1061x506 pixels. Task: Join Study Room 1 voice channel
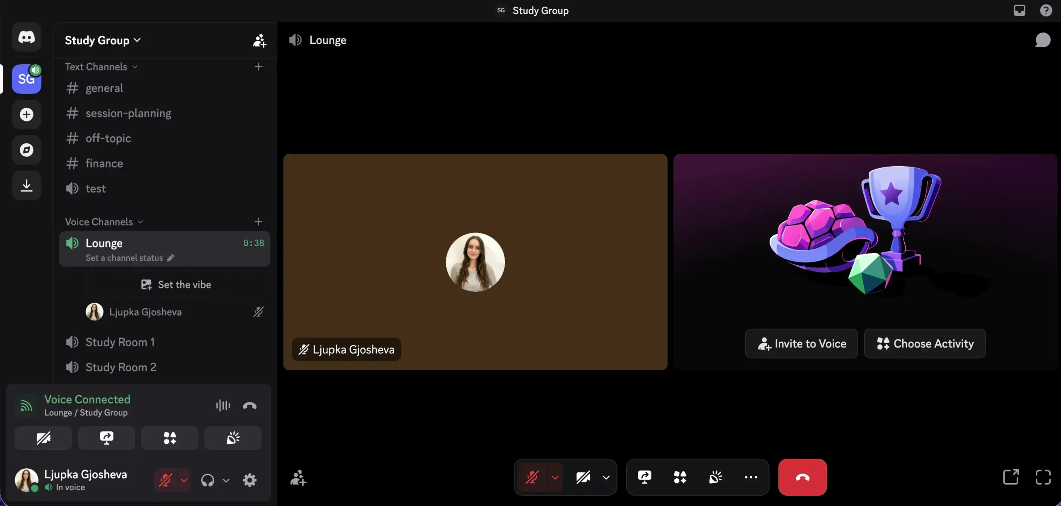[165, 342]
